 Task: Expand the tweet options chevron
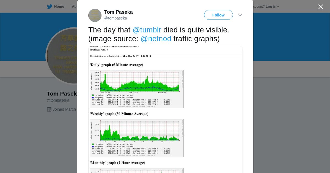tap(240, 15)
